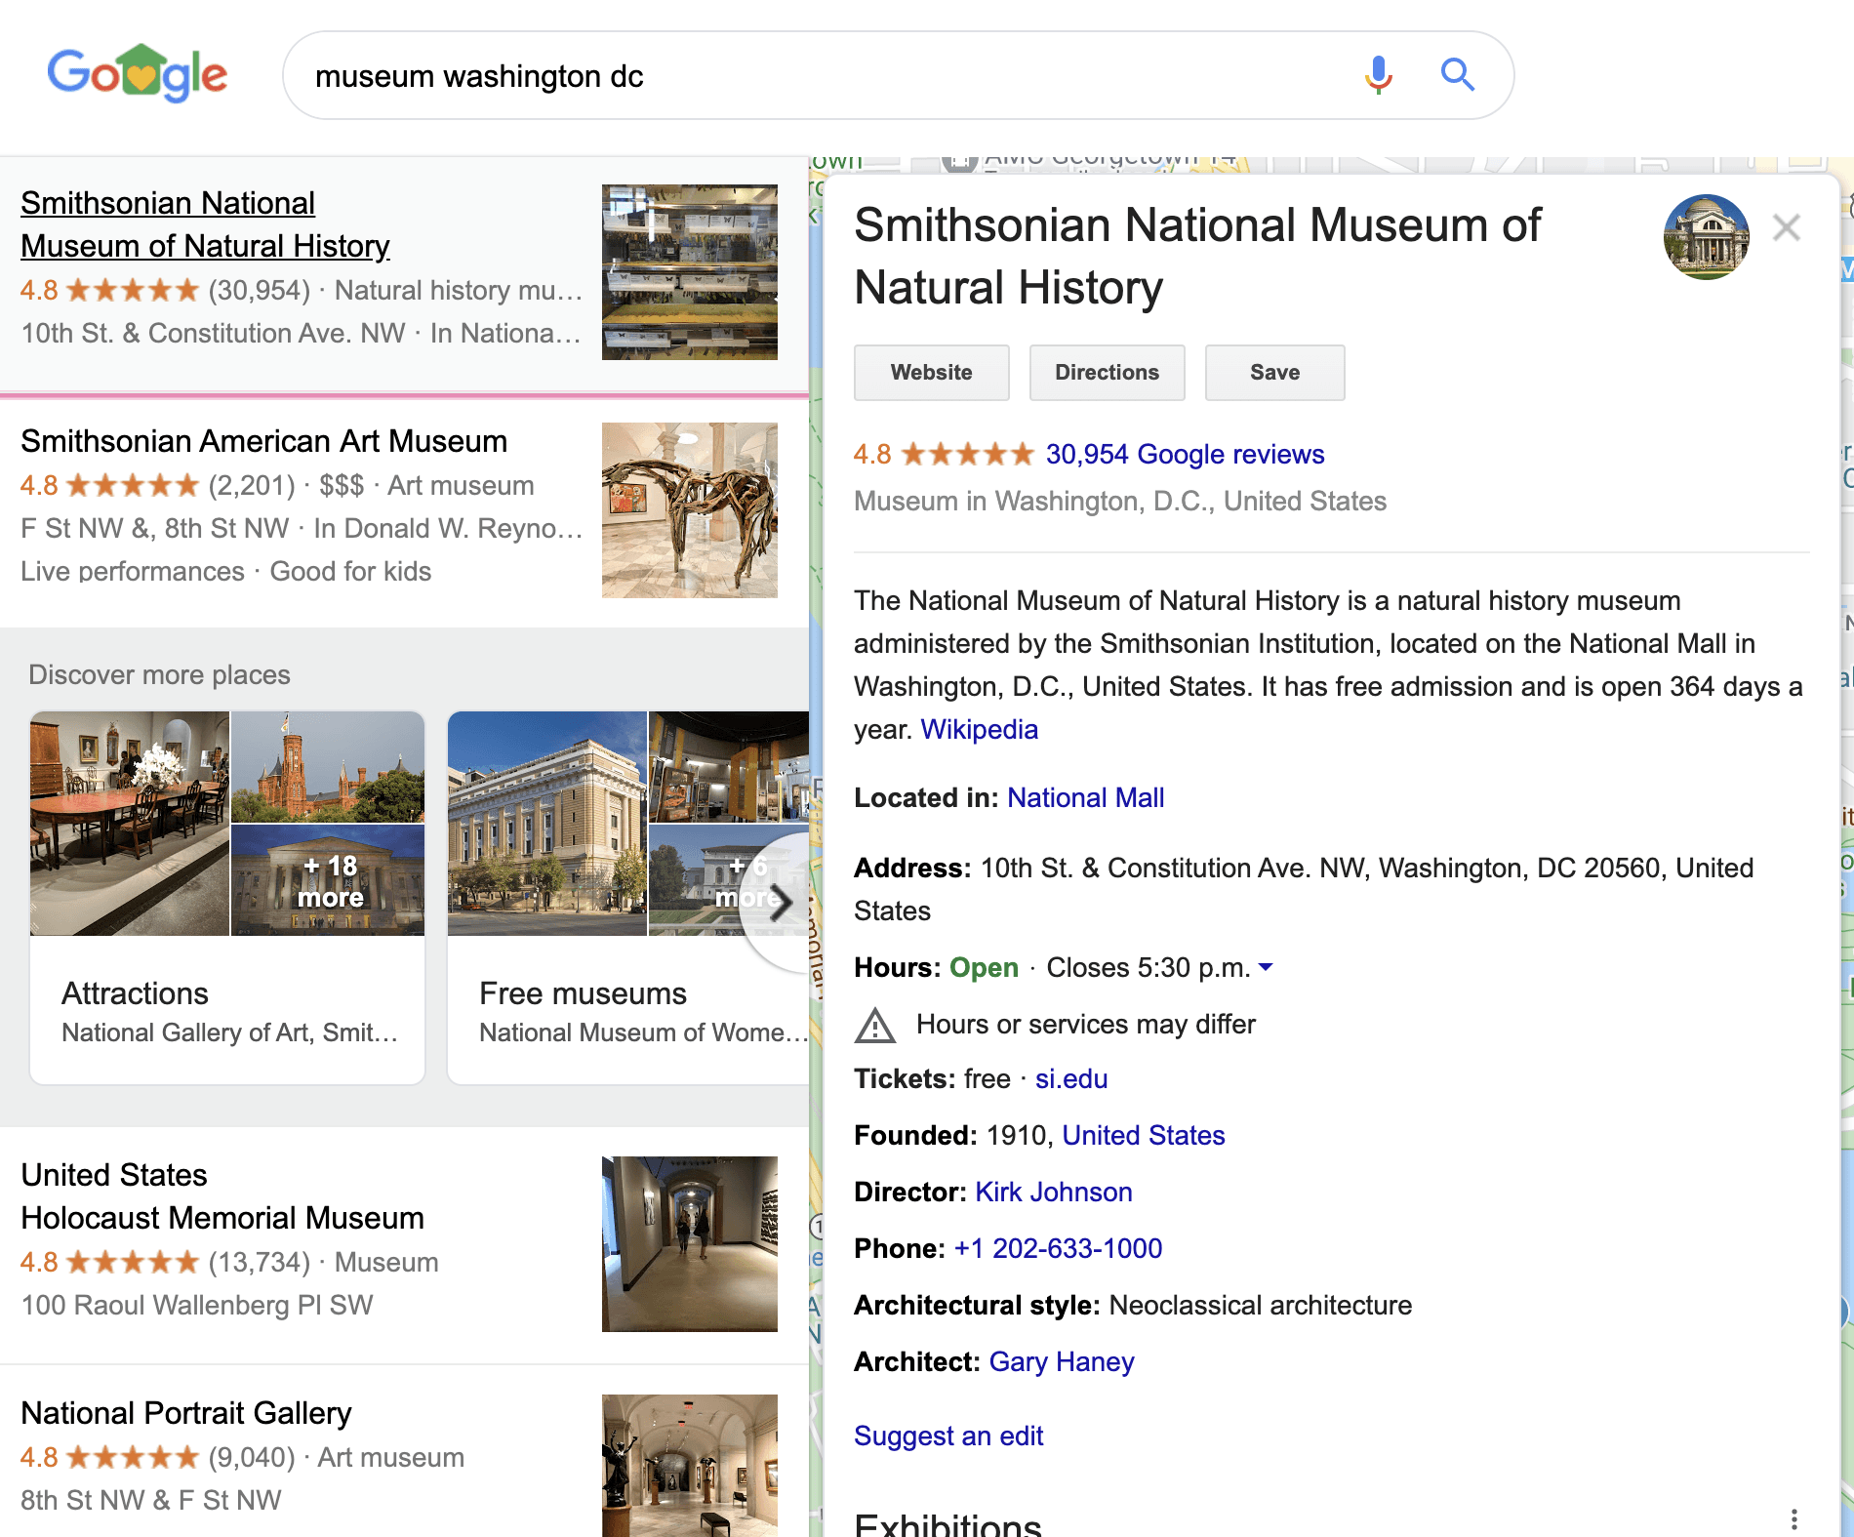Expand the opening hours dropdown arrow
1854x1537 pixels.
coord(1266,967)
